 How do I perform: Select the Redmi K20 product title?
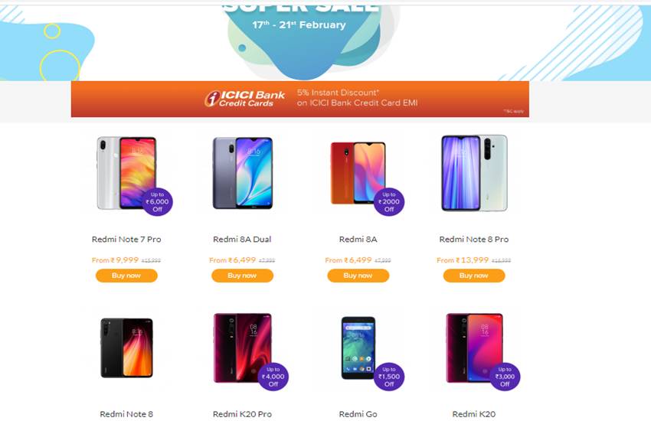tap(474, 414)
